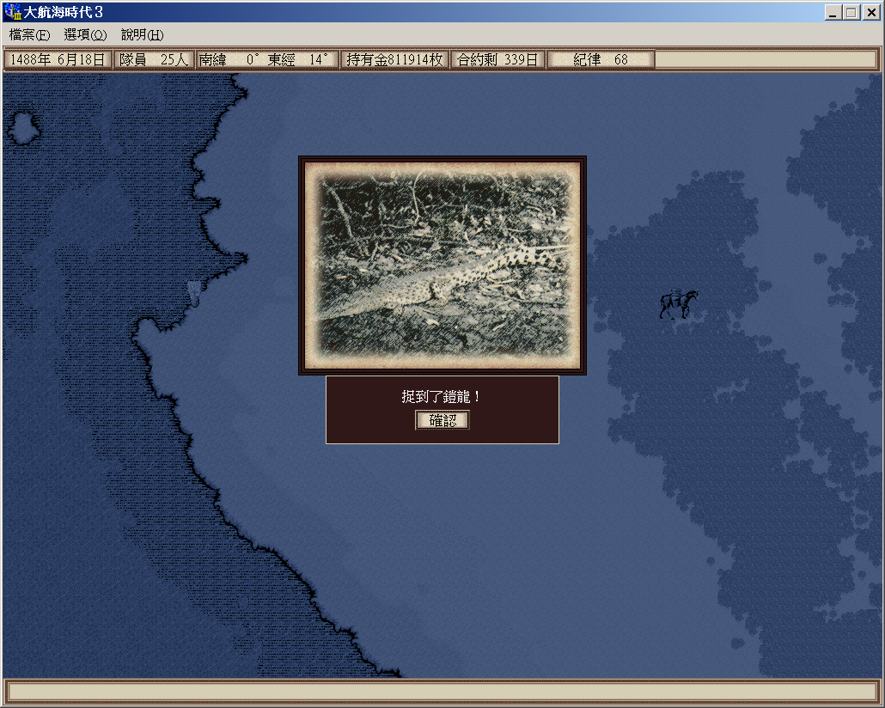The height and width of the screenshot is (708, 885).
Task: Close the 大航海時代3 window
Action: (x=870, y=12)
